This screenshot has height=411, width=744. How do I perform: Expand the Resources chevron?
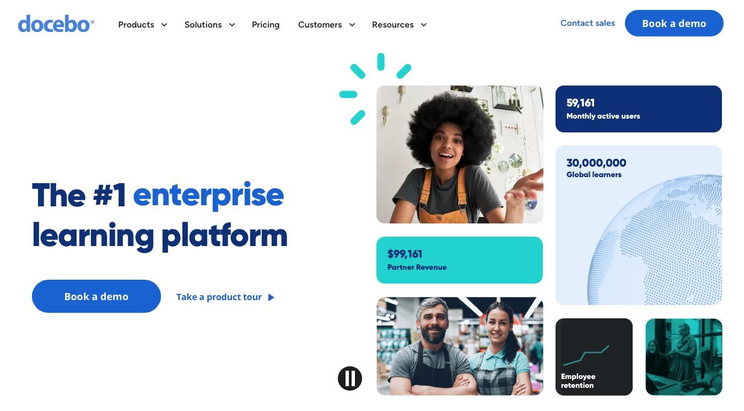point(424,25)
